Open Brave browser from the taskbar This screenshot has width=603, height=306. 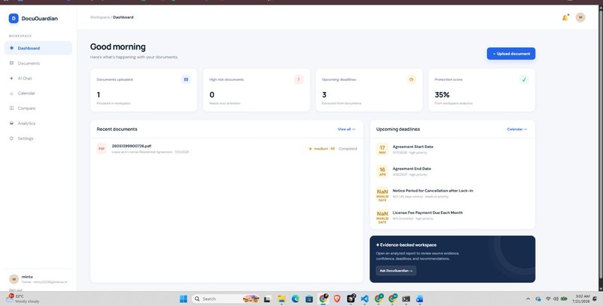[337, 299]
